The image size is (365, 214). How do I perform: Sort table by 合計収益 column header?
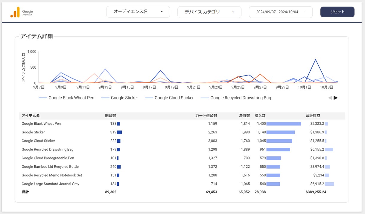pyautogui.click(x=313, y=116)
